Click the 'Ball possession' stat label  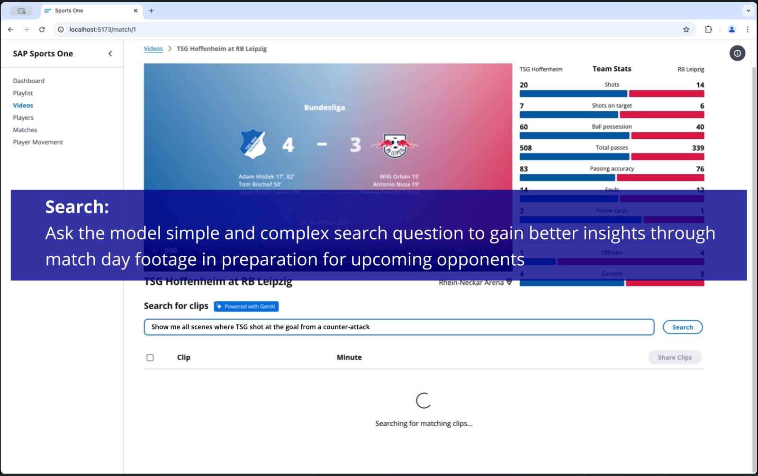pos(612,126)
